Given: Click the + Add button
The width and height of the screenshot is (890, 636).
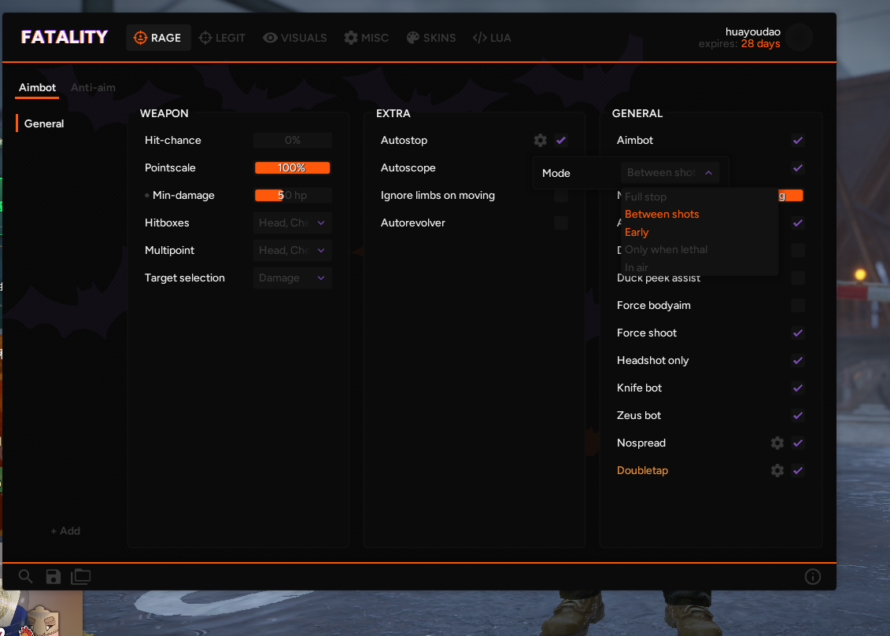Looking at the screenshot, I should [x=65, y=531].
